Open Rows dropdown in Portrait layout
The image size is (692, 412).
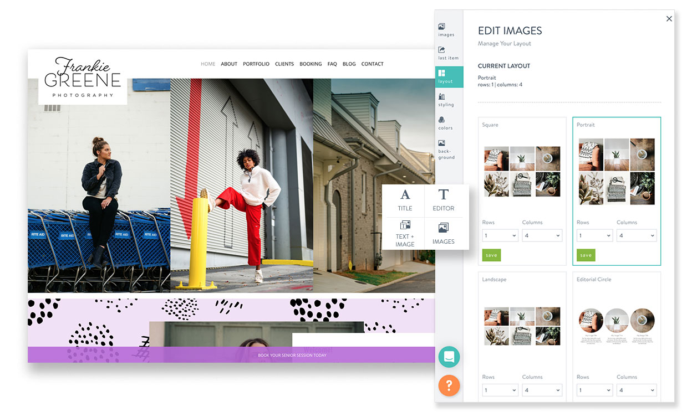tap(594, 235)
